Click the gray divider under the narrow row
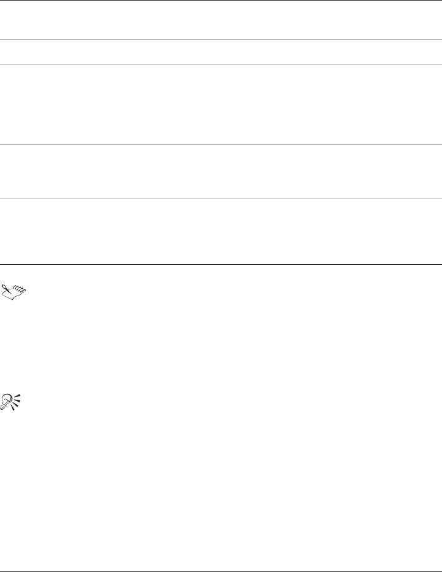This screenshot has width=442, height=572. [221, 64]
